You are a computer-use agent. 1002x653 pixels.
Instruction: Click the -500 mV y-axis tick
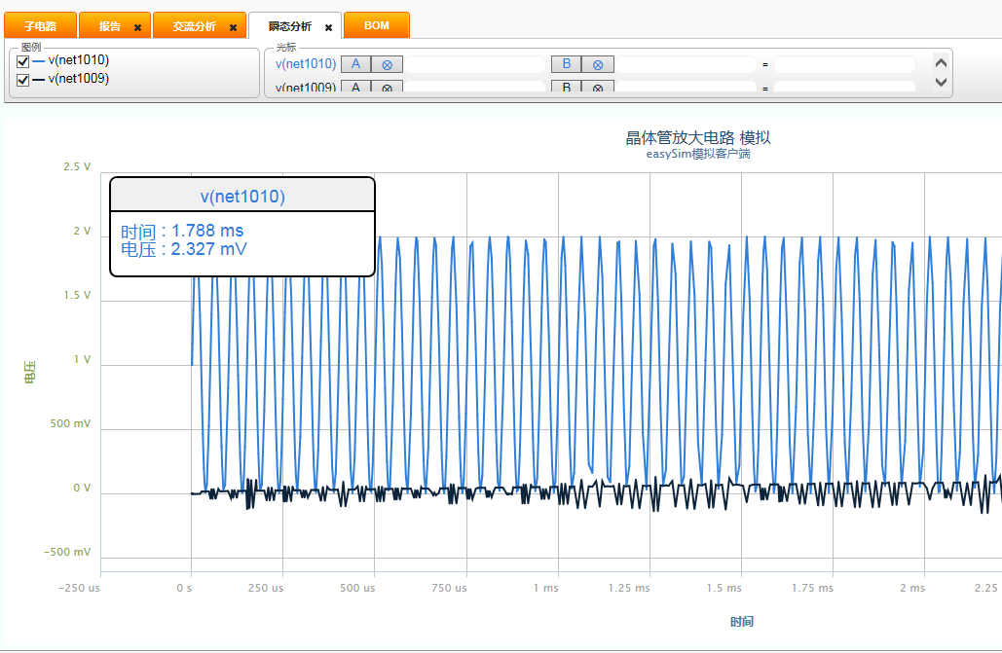(67, 552)
